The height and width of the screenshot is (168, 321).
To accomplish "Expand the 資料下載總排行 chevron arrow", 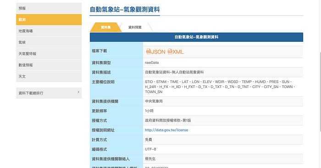I will click(78, 92).
